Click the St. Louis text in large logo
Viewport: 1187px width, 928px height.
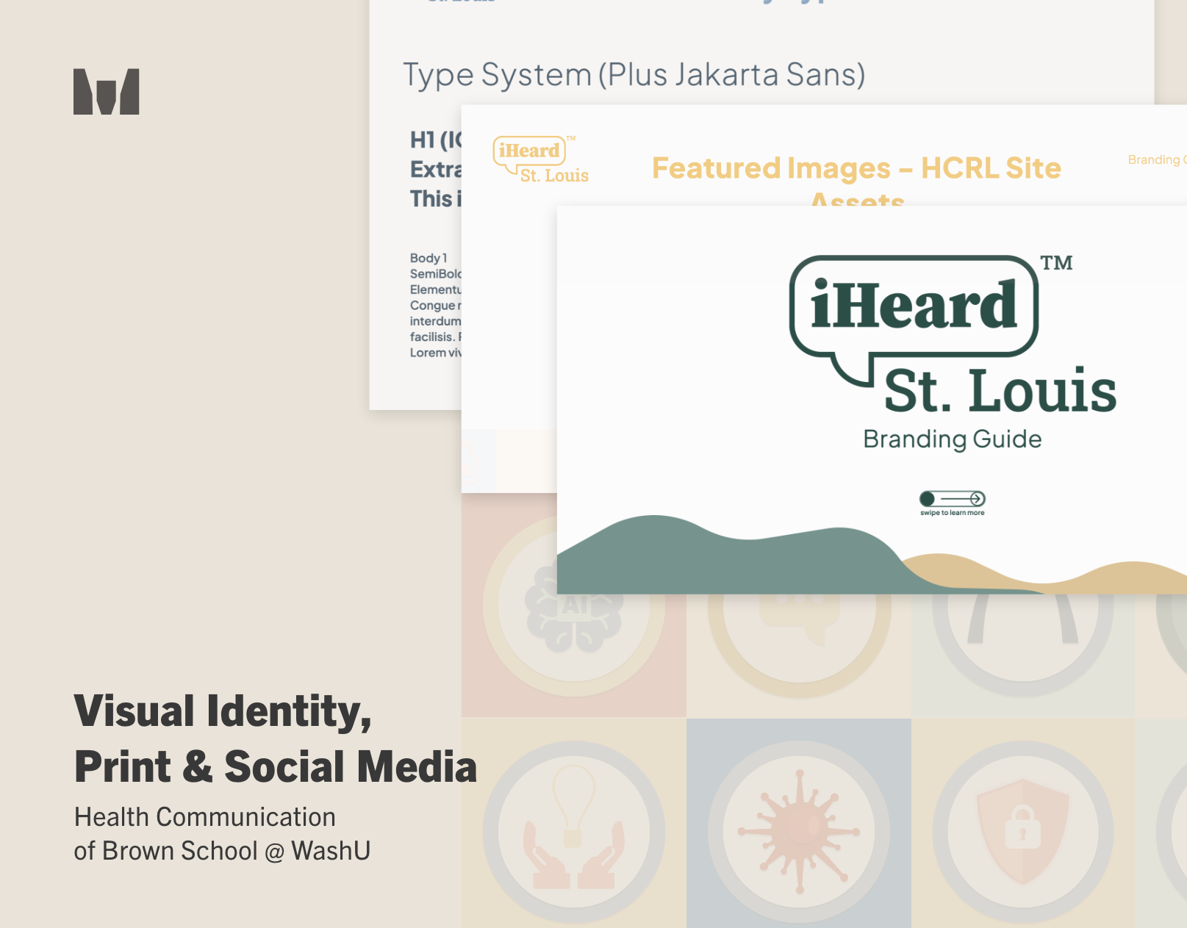pos(1000,390)
